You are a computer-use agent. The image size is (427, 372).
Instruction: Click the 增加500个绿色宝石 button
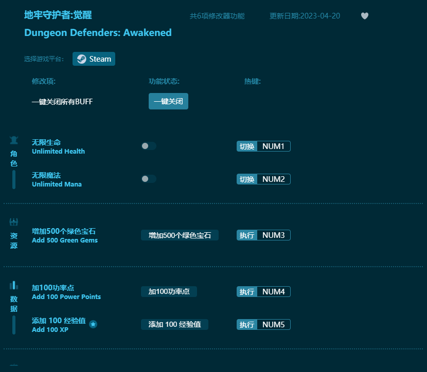click(x=180, y=235)
